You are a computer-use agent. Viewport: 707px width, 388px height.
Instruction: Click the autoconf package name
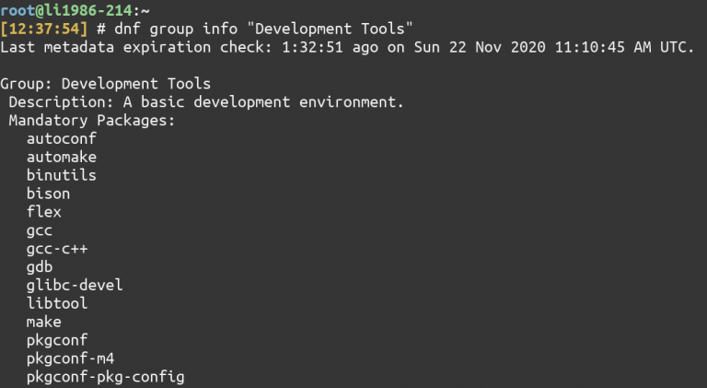(x=62, y=138)
